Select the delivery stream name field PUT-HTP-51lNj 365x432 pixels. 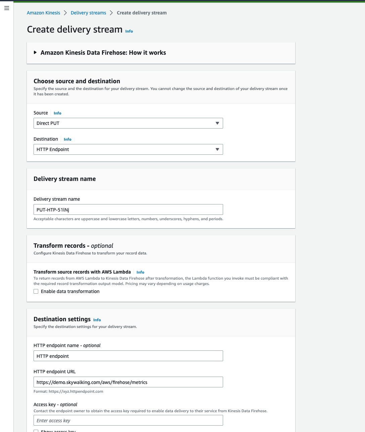tap(128, 209)
